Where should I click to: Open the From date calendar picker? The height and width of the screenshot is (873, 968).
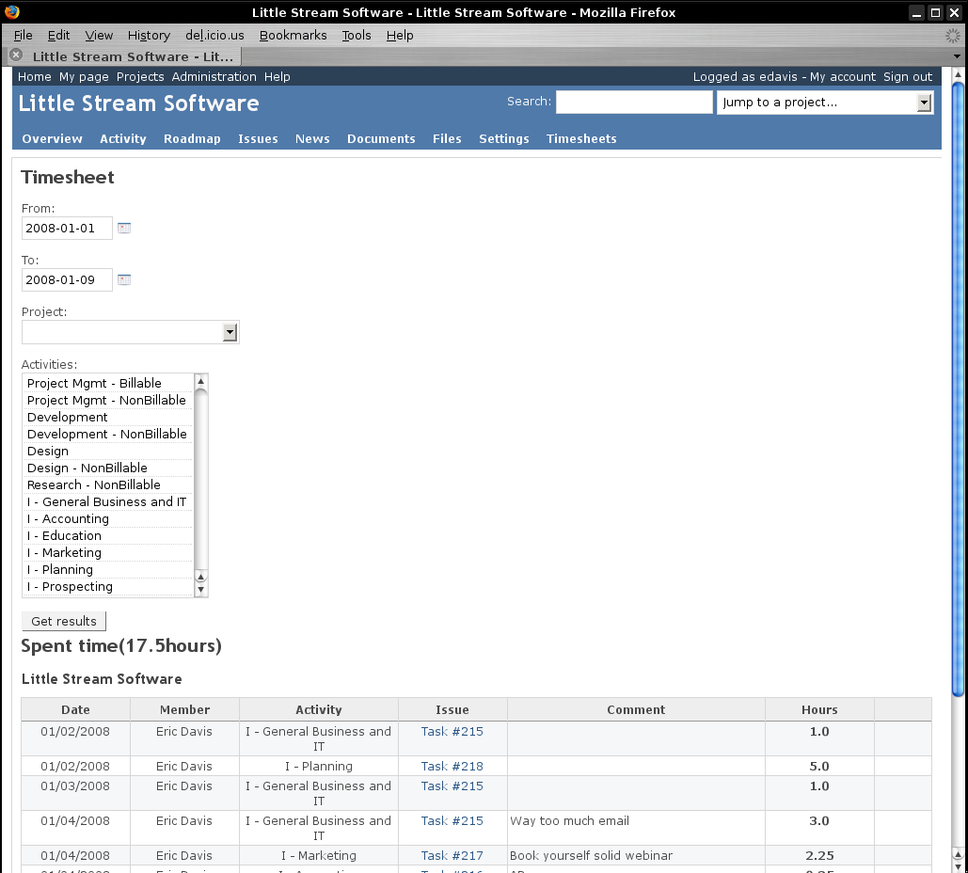tap(124, 228)
